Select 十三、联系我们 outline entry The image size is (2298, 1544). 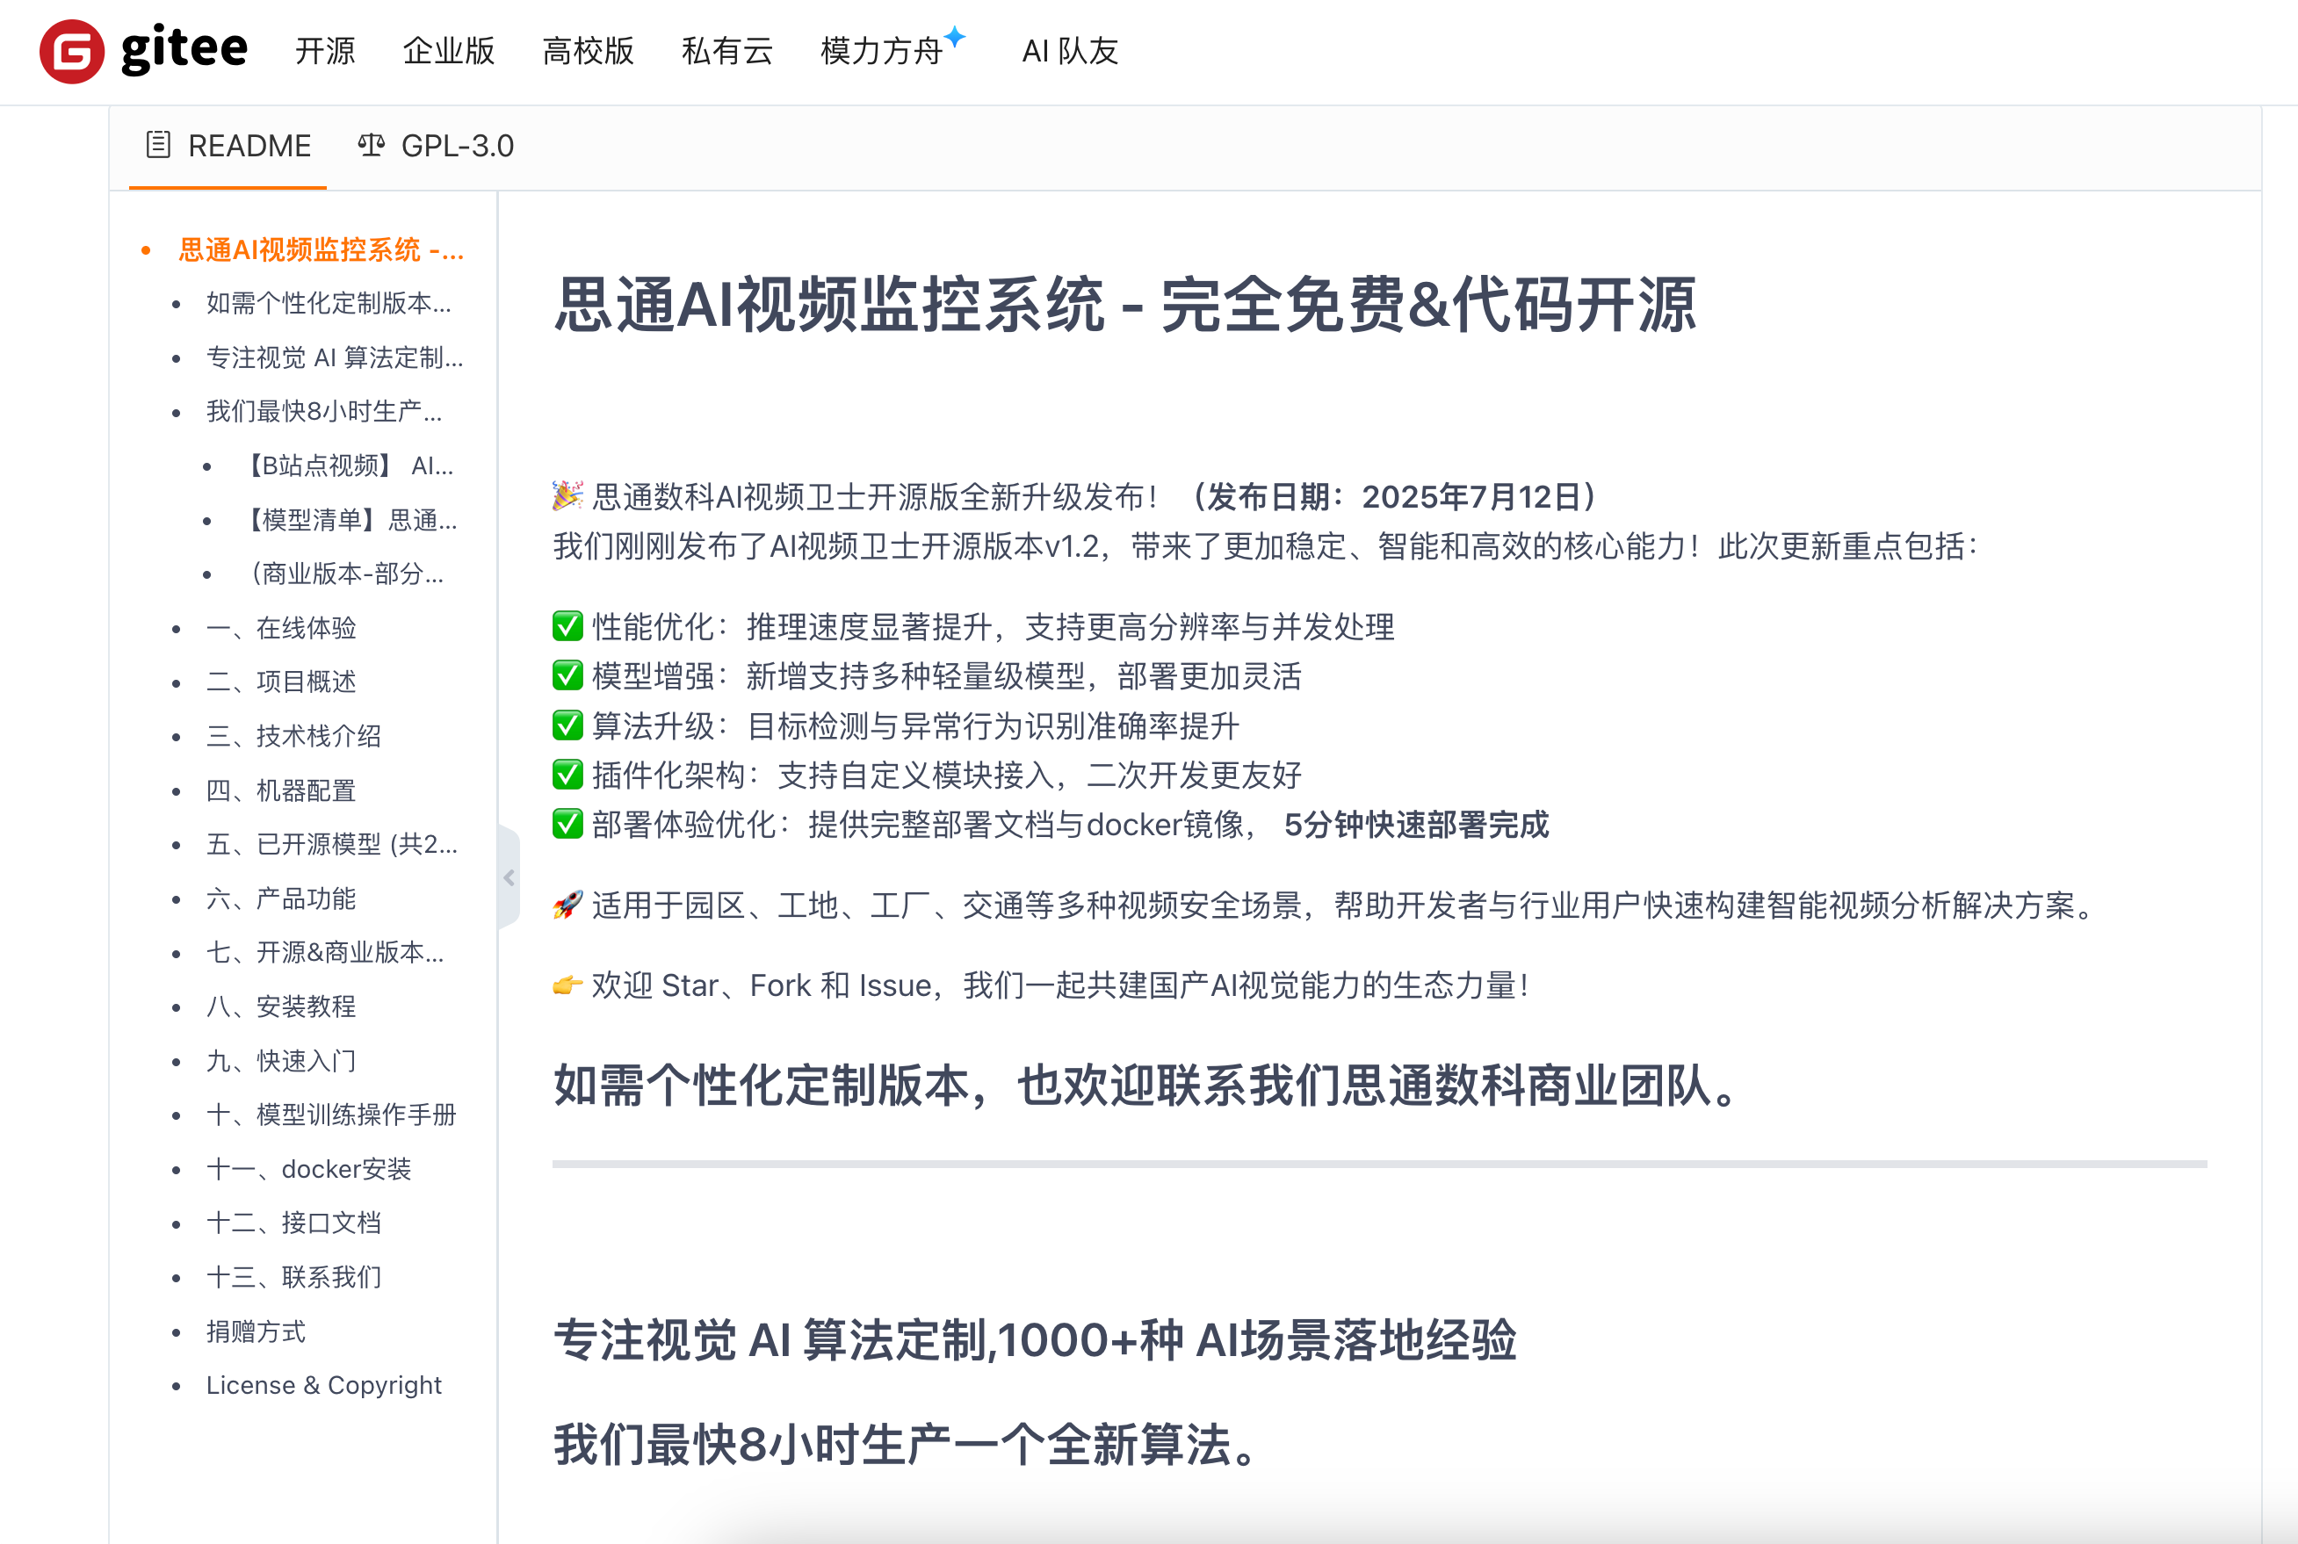[293, 1277]
